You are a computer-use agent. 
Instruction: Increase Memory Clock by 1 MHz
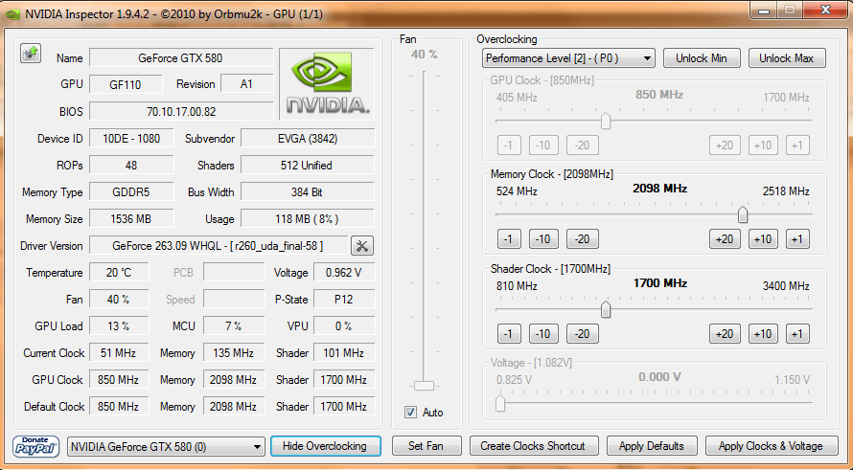[797, 239]
